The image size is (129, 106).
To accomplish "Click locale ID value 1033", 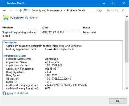I will tap(48, 82).
